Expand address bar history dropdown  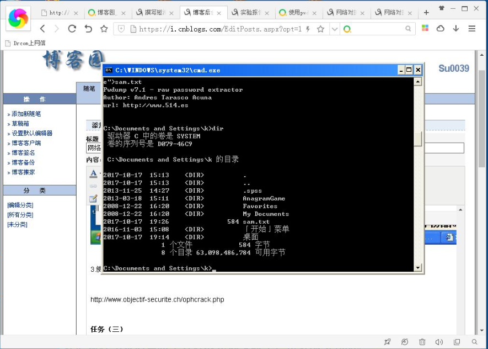pyautogui.click(x=335, y=29)
